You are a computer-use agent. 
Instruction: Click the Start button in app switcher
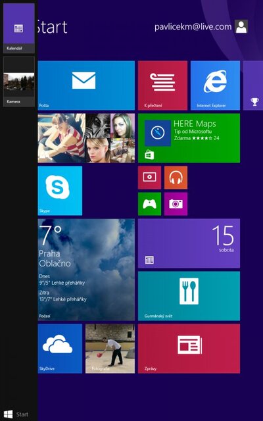click(x=16, y=414)
